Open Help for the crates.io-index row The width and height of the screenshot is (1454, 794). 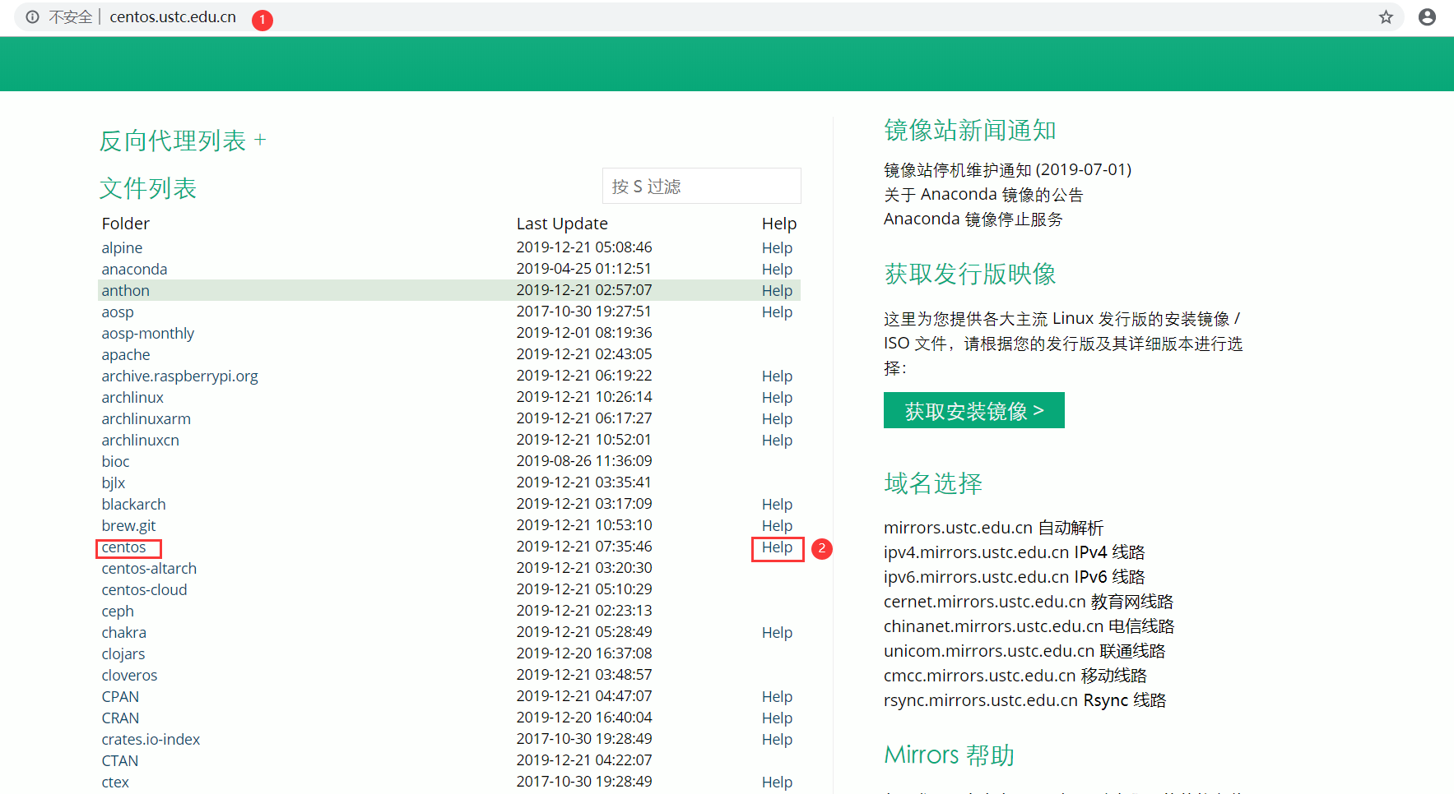click(x=777, y=739)
